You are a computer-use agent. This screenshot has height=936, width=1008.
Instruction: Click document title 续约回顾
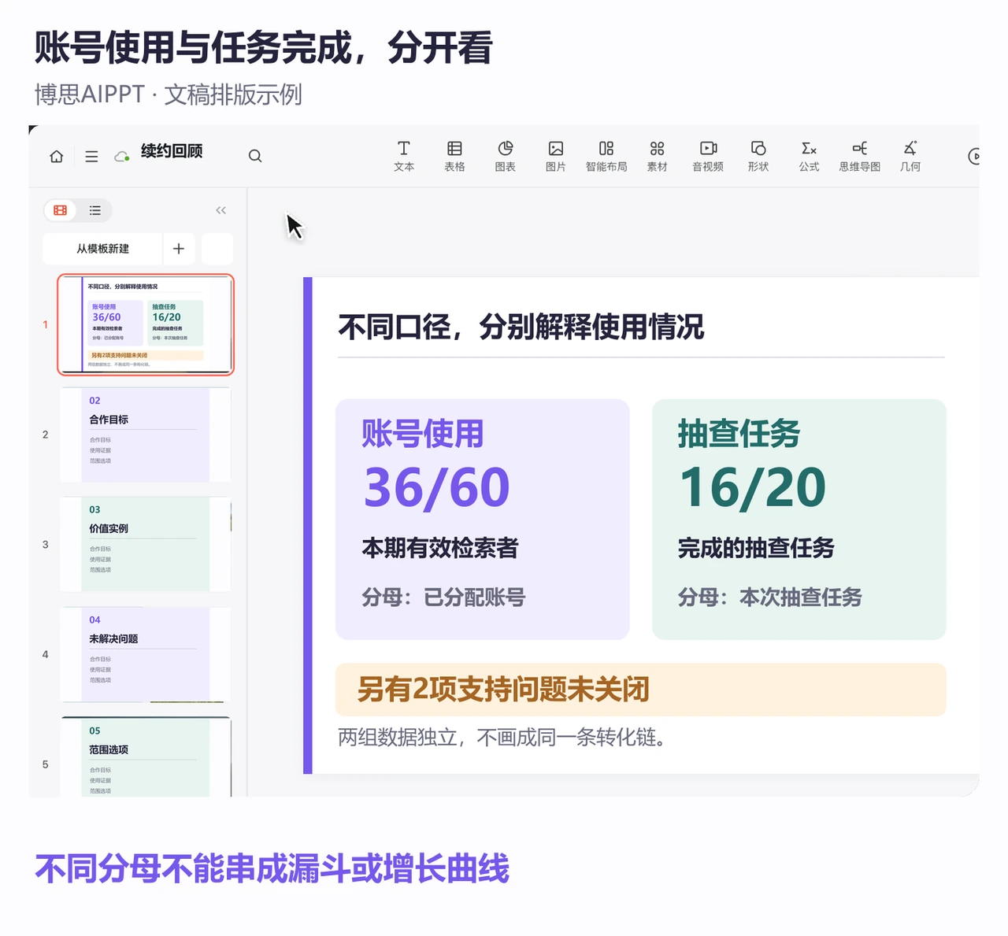pos(172,151)
